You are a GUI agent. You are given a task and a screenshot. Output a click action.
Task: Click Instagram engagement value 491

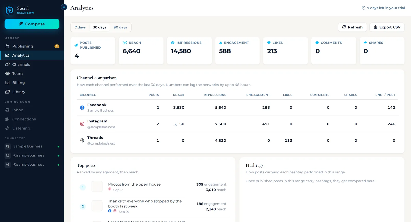pyautogui.click(x=266, y=124)
